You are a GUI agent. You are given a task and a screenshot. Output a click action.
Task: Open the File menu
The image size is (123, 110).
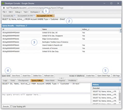point(5,12)
